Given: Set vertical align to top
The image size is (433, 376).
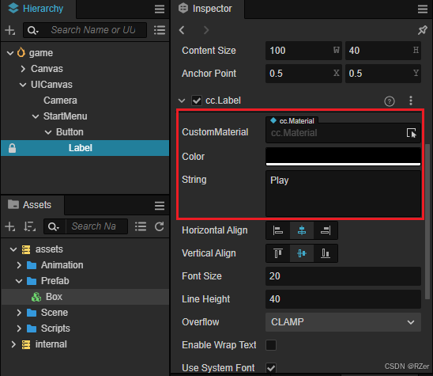Looking at the screenshot, I should (278, 253).
